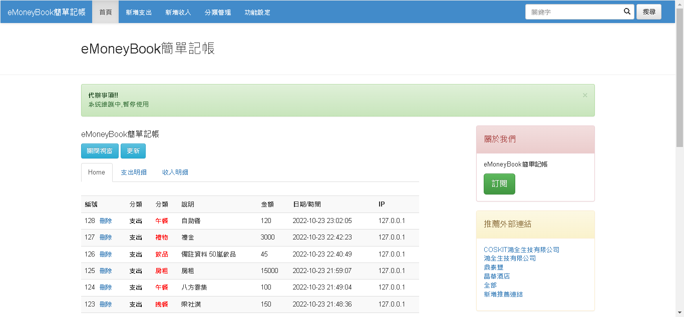
Task: Open 鴻全生技有限公司 link in sidebar
Action: point(510,258)
